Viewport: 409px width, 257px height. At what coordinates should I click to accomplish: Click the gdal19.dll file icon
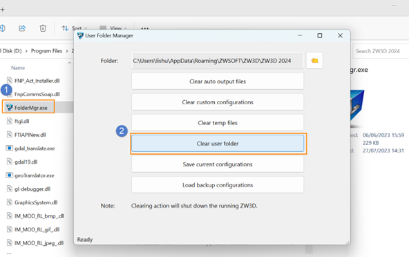point(10,162)
